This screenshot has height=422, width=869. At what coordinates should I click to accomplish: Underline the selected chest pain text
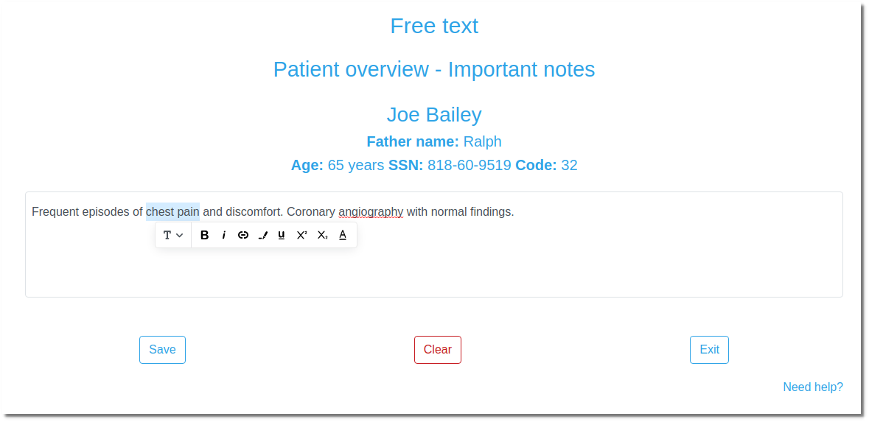coord(282,236)
